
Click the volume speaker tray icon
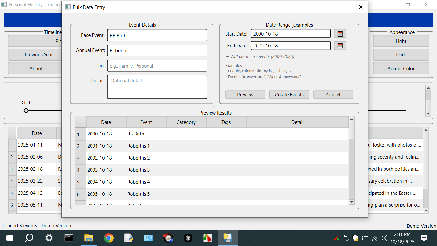384,238
